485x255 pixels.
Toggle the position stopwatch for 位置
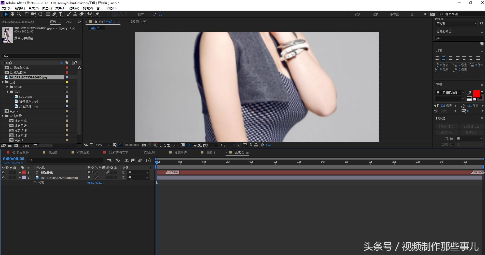tap(35, 183)
